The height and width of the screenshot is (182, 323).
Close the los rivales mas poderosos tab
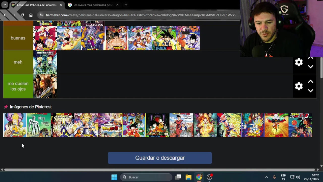[117, 5]
